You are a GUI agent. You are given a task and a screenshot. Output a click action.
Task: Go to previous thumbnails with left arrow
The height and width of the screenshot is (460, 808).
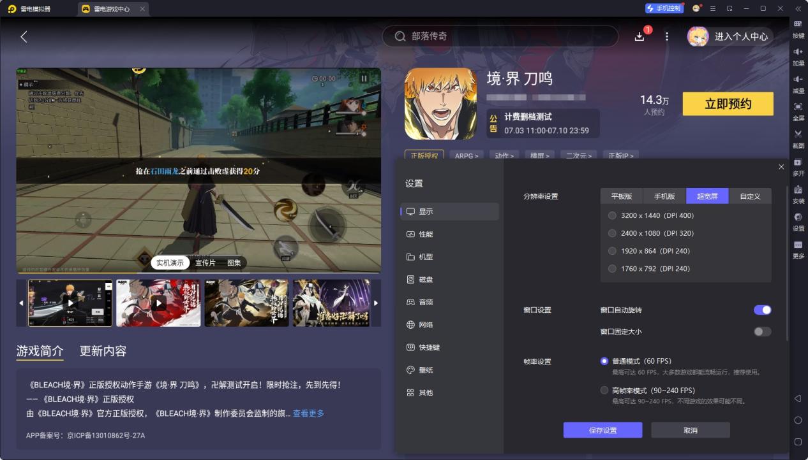(21, 303)
